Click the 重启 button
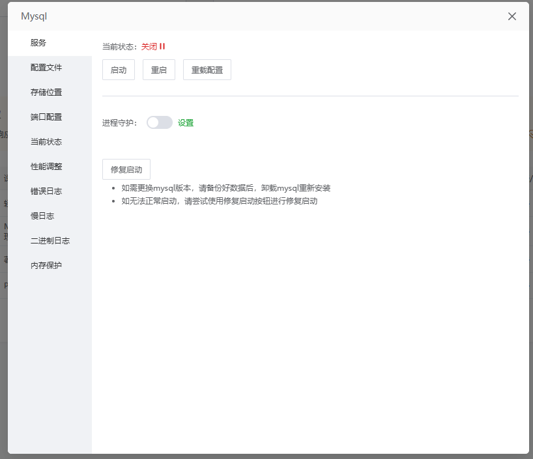Viewport: 533px width, 459px height. pos(159,70)
